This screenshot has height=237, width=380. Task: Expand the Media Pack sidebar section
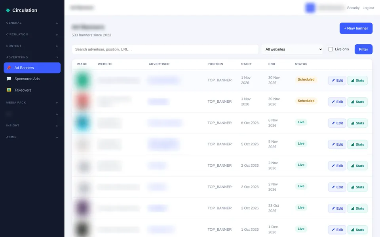tap(32, 103)
